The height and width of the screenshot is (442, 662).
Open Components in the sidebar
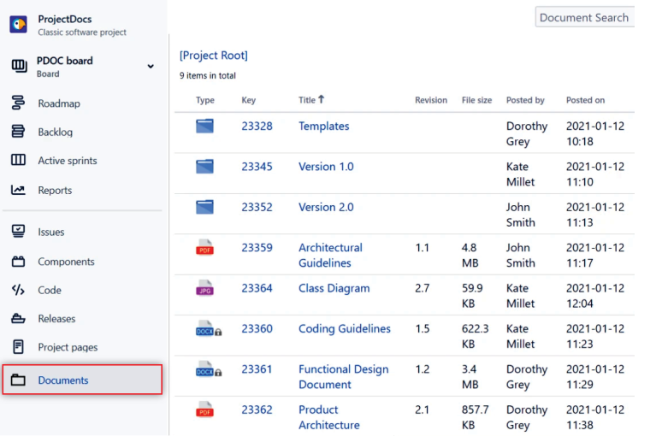(66, 262)
